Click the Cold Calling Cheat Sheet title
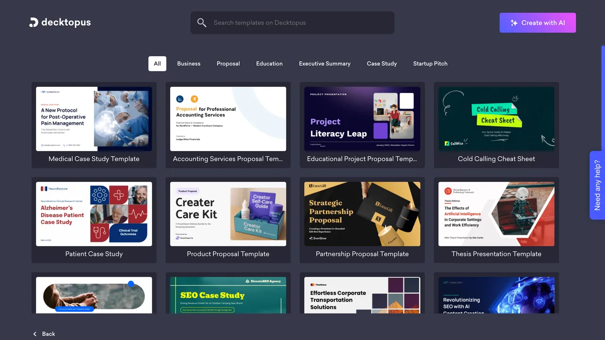Screen dimensions: 605x340 [496, 159]
